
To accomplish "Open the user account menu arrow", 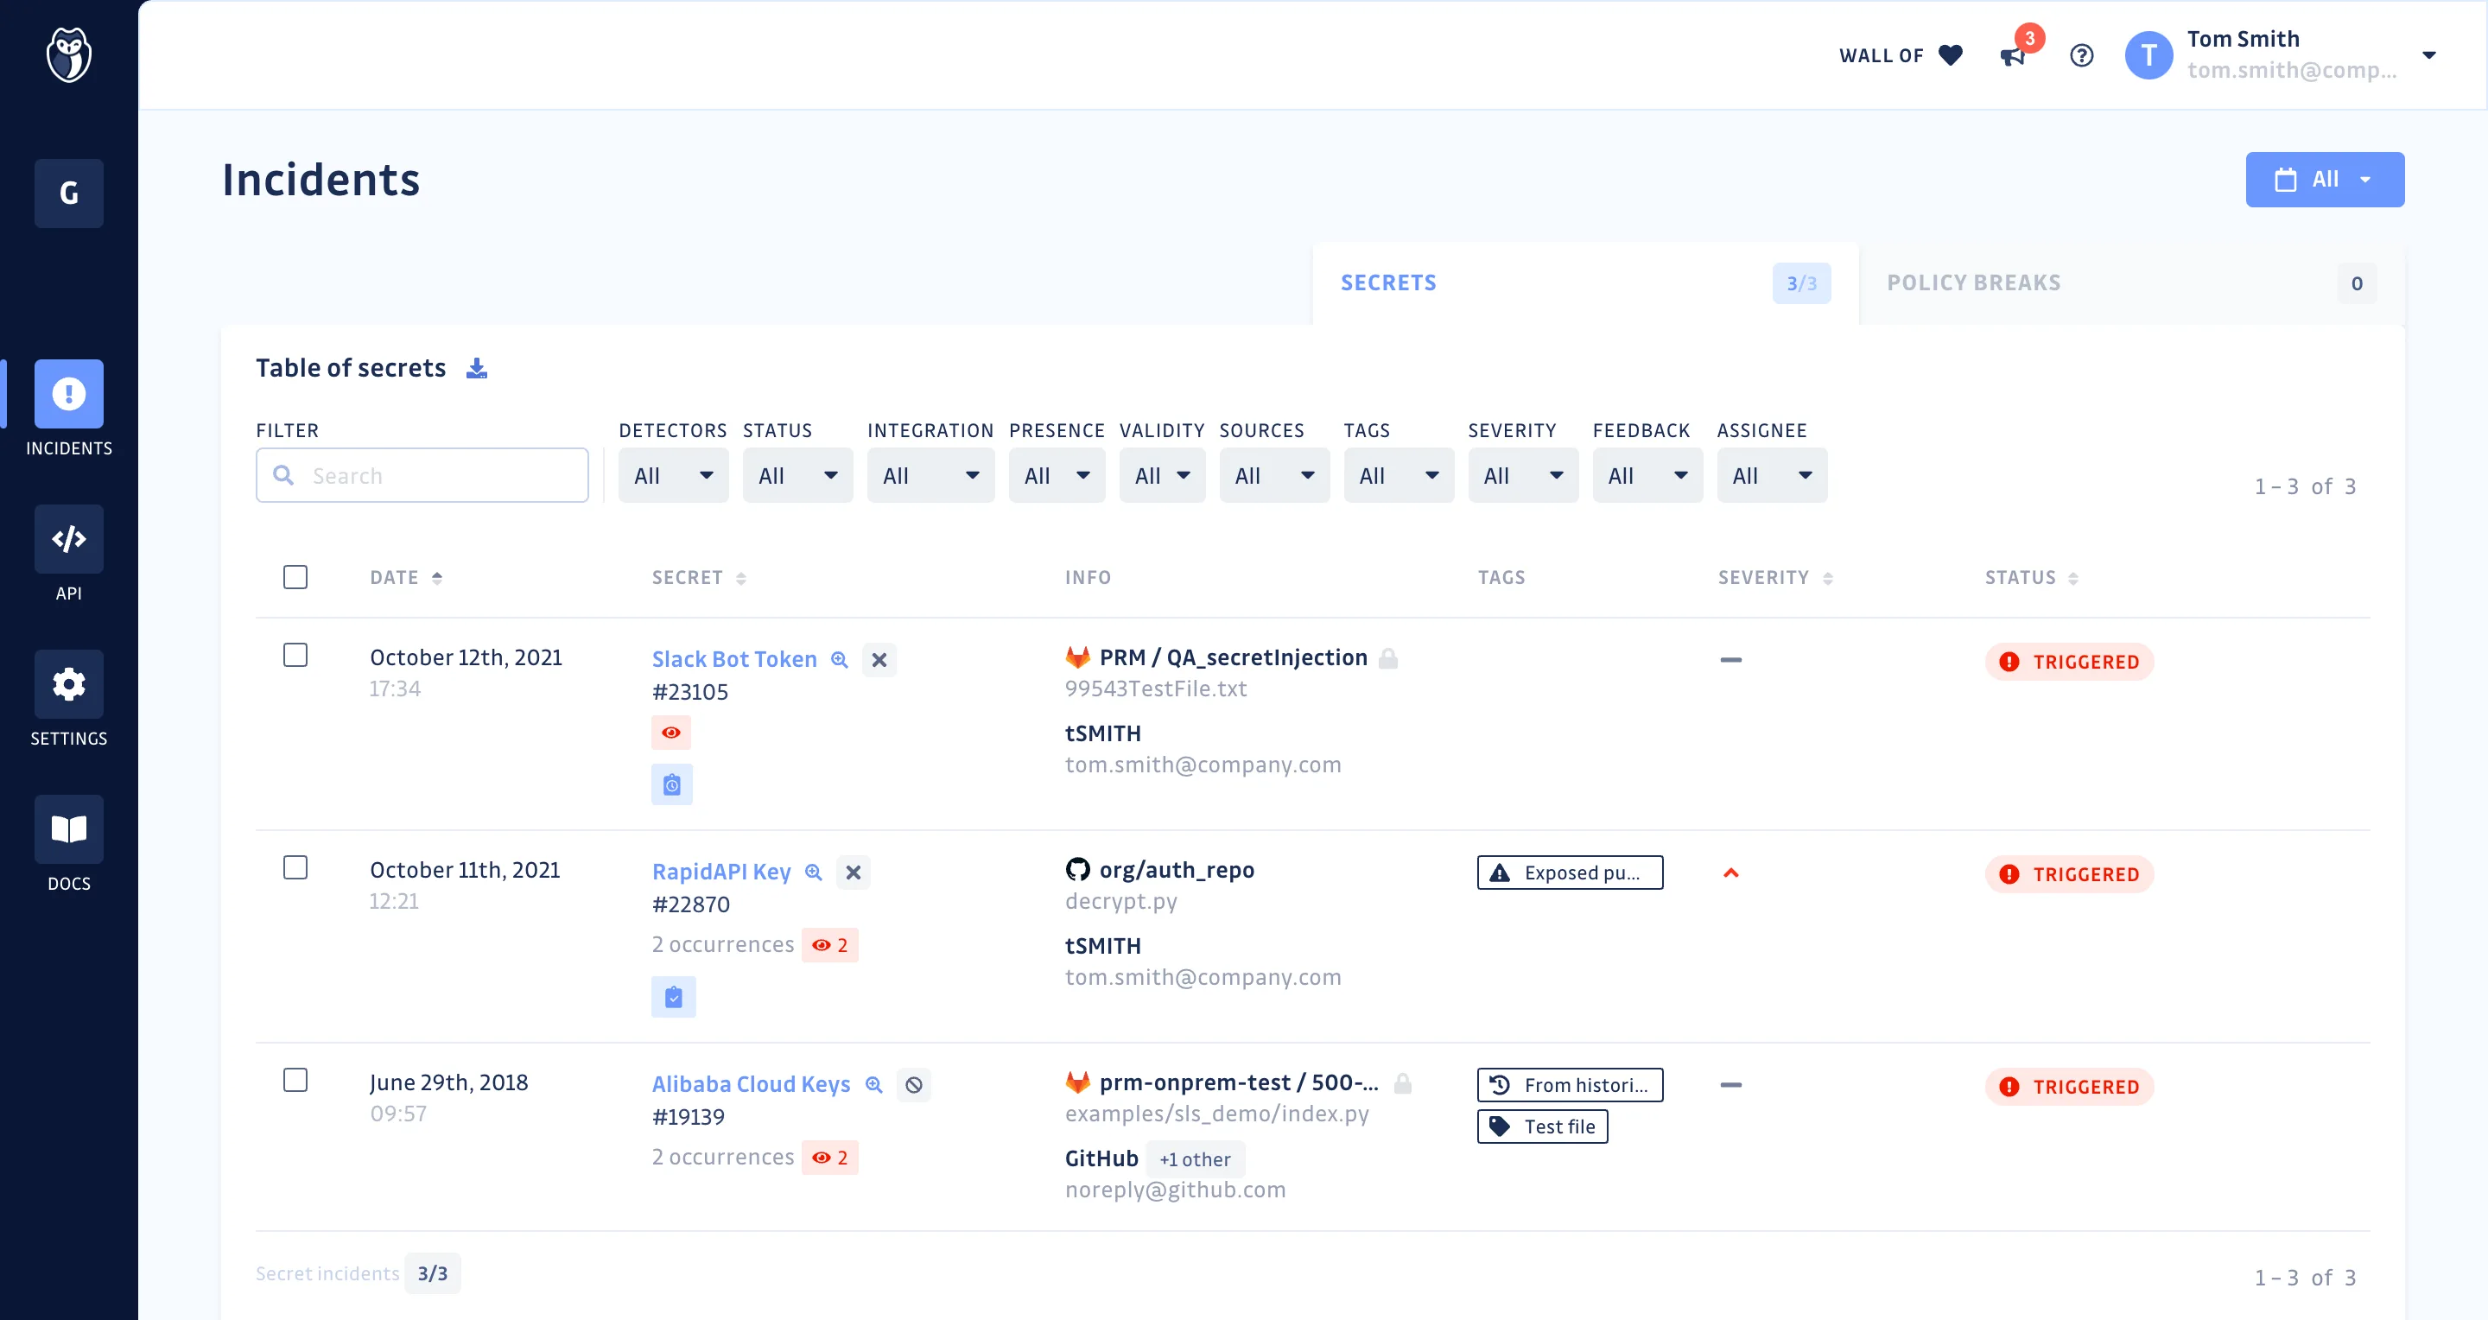I will point(2429,55).
